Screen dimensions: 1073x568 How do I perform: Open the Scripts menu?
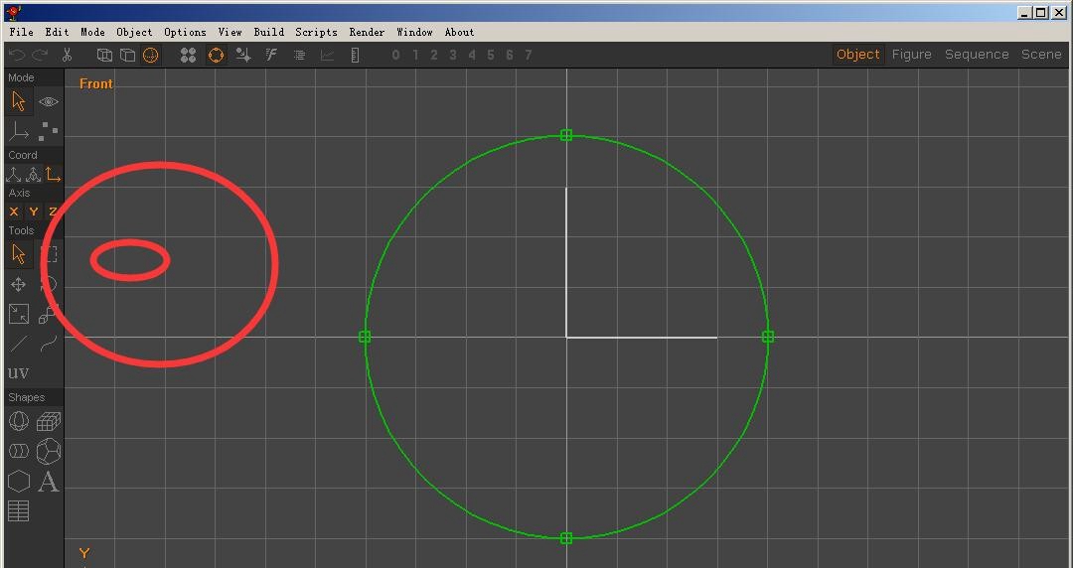pyautogui.click(x=316, y=32)
